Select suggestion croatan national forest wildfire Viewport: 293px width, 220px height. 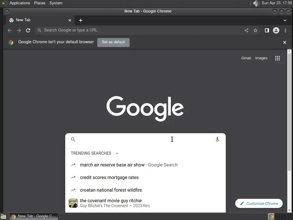[x=145, y=190]
